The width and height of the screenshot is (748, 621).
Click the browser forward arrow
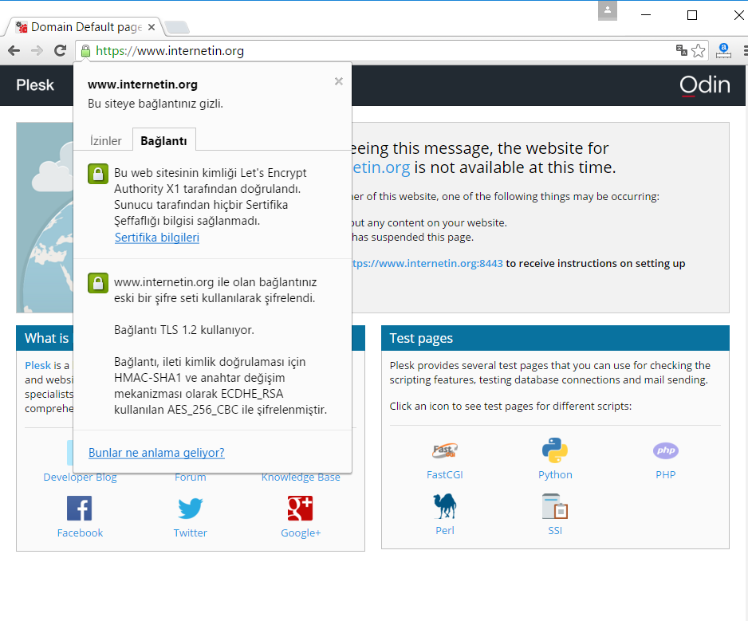tap(37, 50)
